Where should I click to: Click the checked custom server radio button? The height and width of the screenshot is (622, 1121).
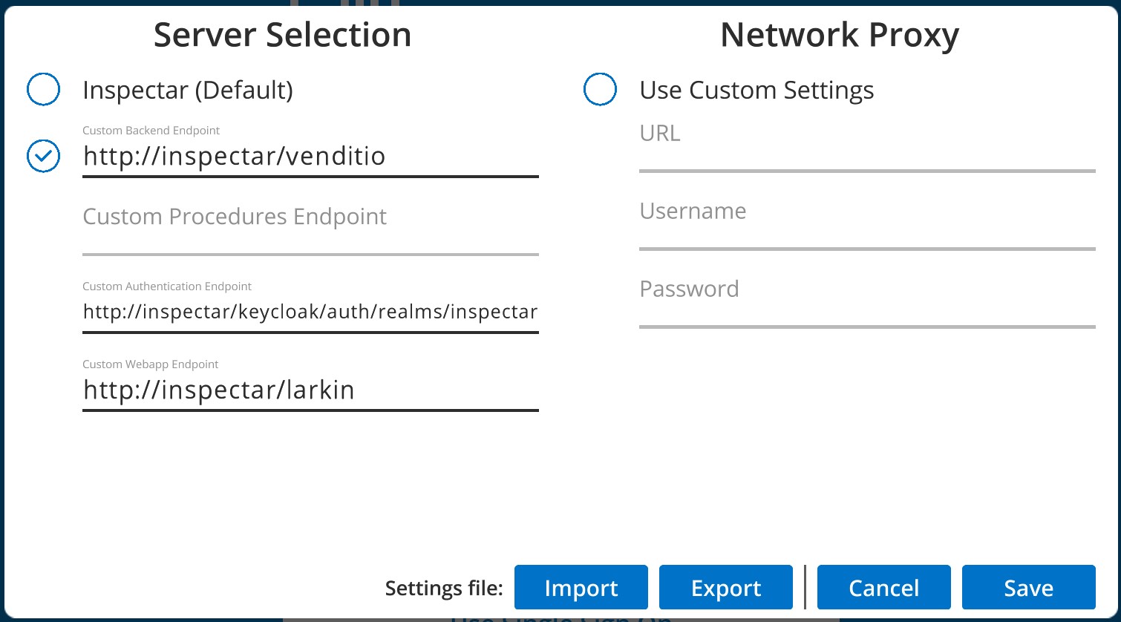(43, 156)
